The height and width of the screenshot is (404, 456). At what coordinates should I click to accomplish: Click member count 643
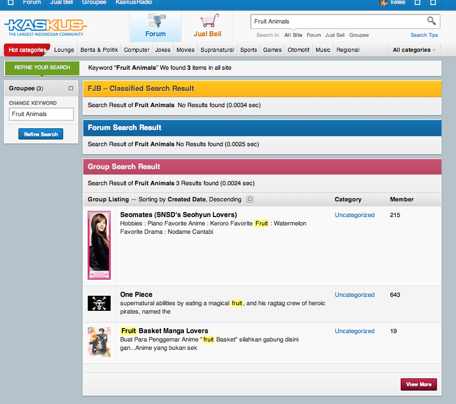coord(395,295)
